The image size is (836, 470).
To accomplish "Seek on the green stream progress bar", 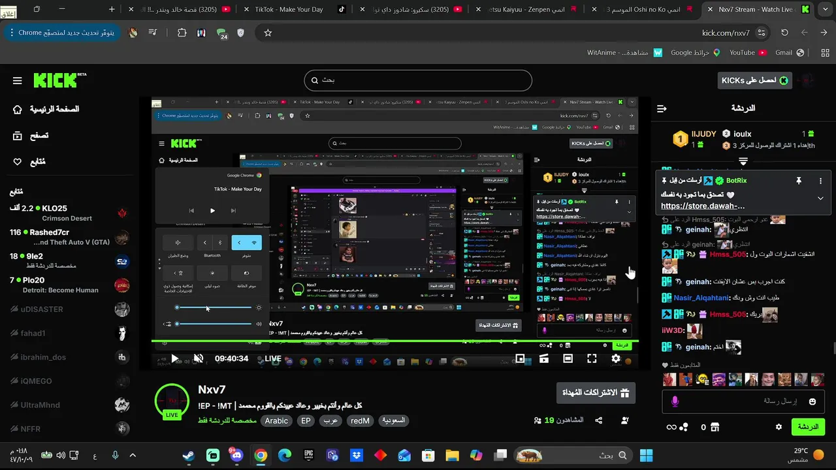I will point(395,341).
